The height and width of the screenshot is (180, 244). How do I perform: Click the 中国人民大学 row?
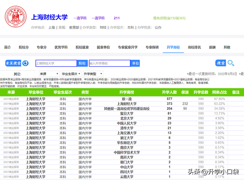click(122, 123)
